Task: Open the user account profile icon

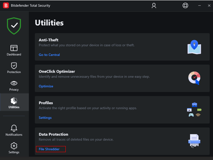Action: click(x=154, y=5)
